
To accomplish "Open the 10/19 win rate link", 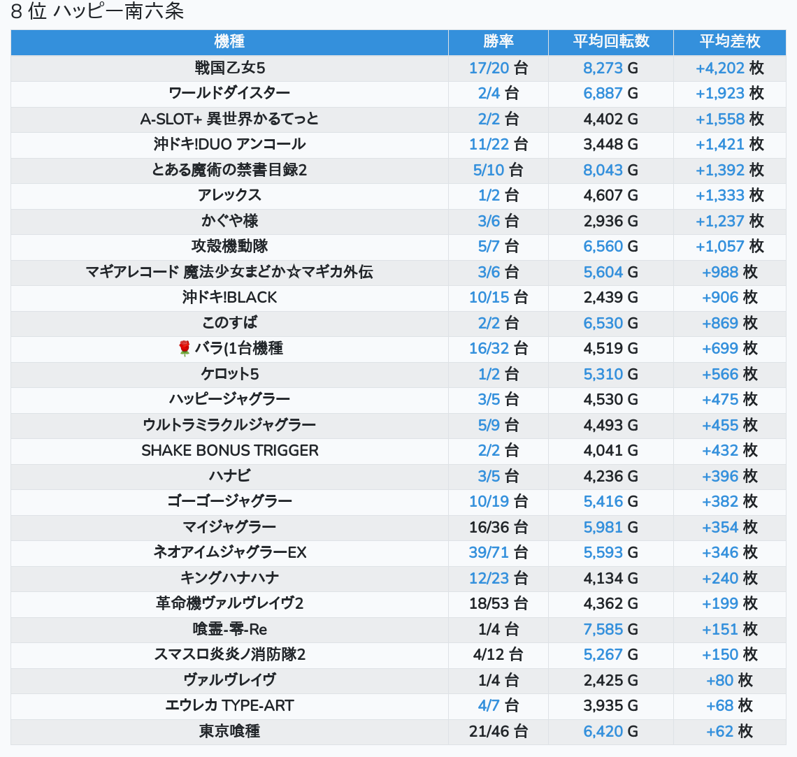I will pyautogui.click(x=489, y=501).
